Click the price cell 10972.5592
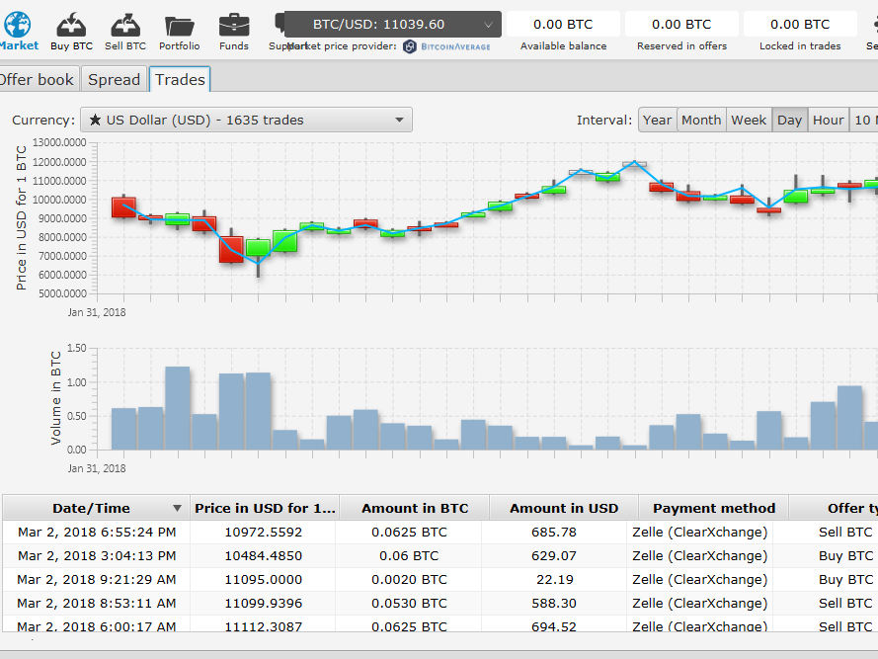Image resolution: width=878 pixels, height=659 pixels. (263, 533)
